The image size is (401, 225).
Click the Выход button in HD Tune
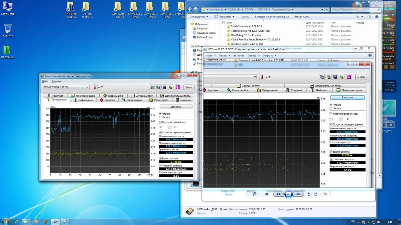[188, 87]
